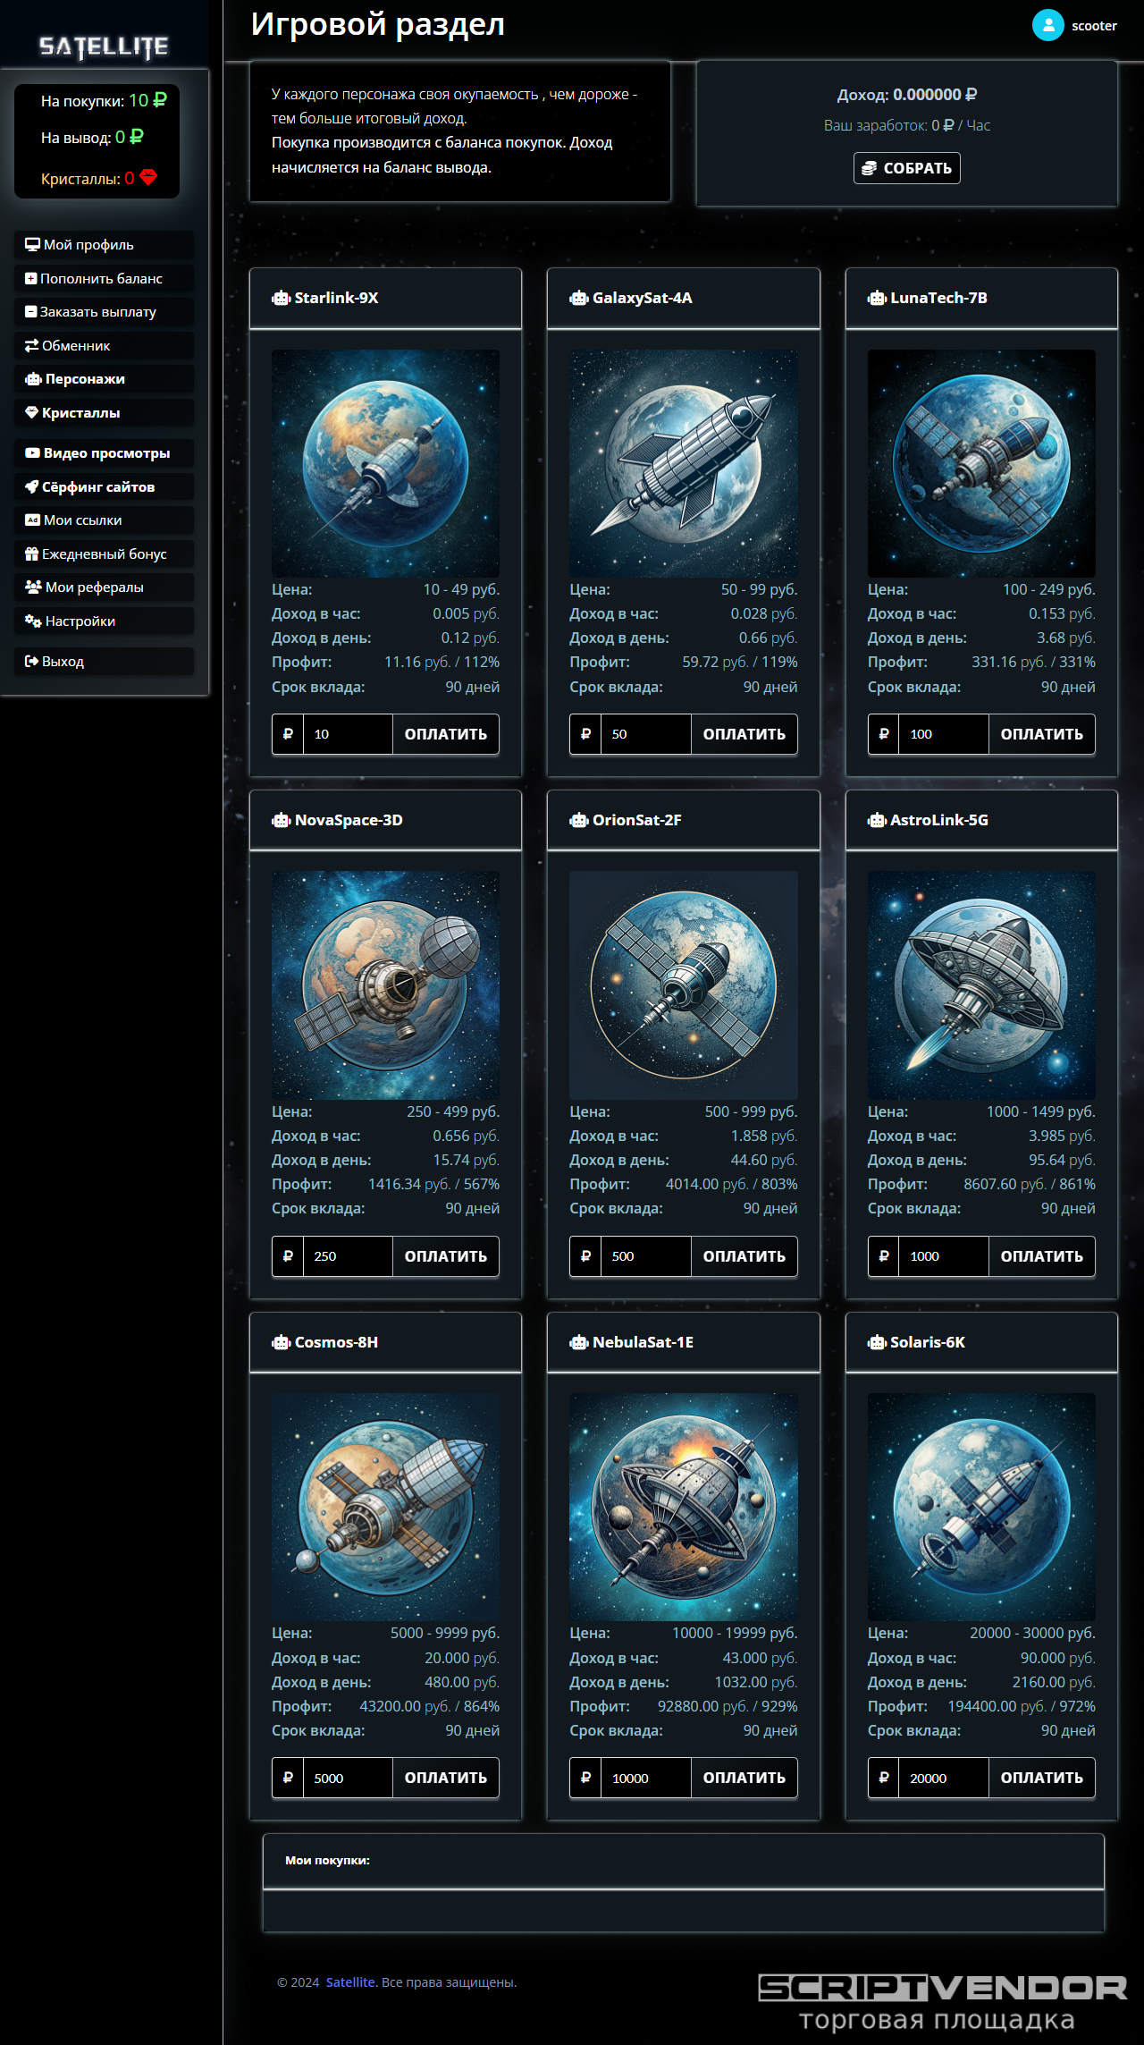This screenshot has height=2045, width=1144.
Task: Click the robot icon beside Starlink-9X
Action: point(281,298)
